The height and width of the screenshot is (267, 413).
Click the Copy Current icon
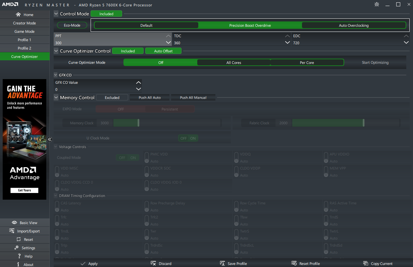coord(366,263)
